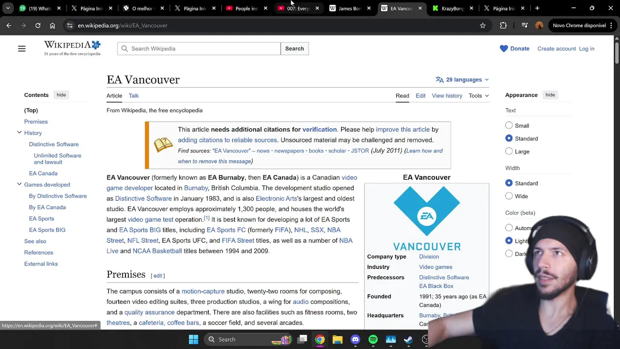Jump to Unlimited Software and lawsuit in Contents
The height and width of the screenshot is (349, 620).
point(58,159)
